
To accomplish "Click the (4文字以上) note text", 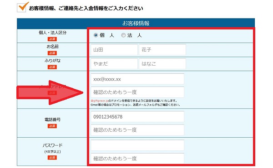I will coord(52,152).
